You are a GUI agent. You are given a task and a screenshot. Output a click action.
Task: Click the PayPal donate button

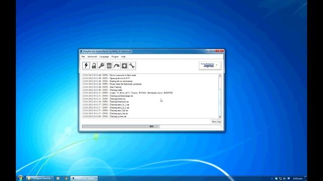[x=210, y=65]
